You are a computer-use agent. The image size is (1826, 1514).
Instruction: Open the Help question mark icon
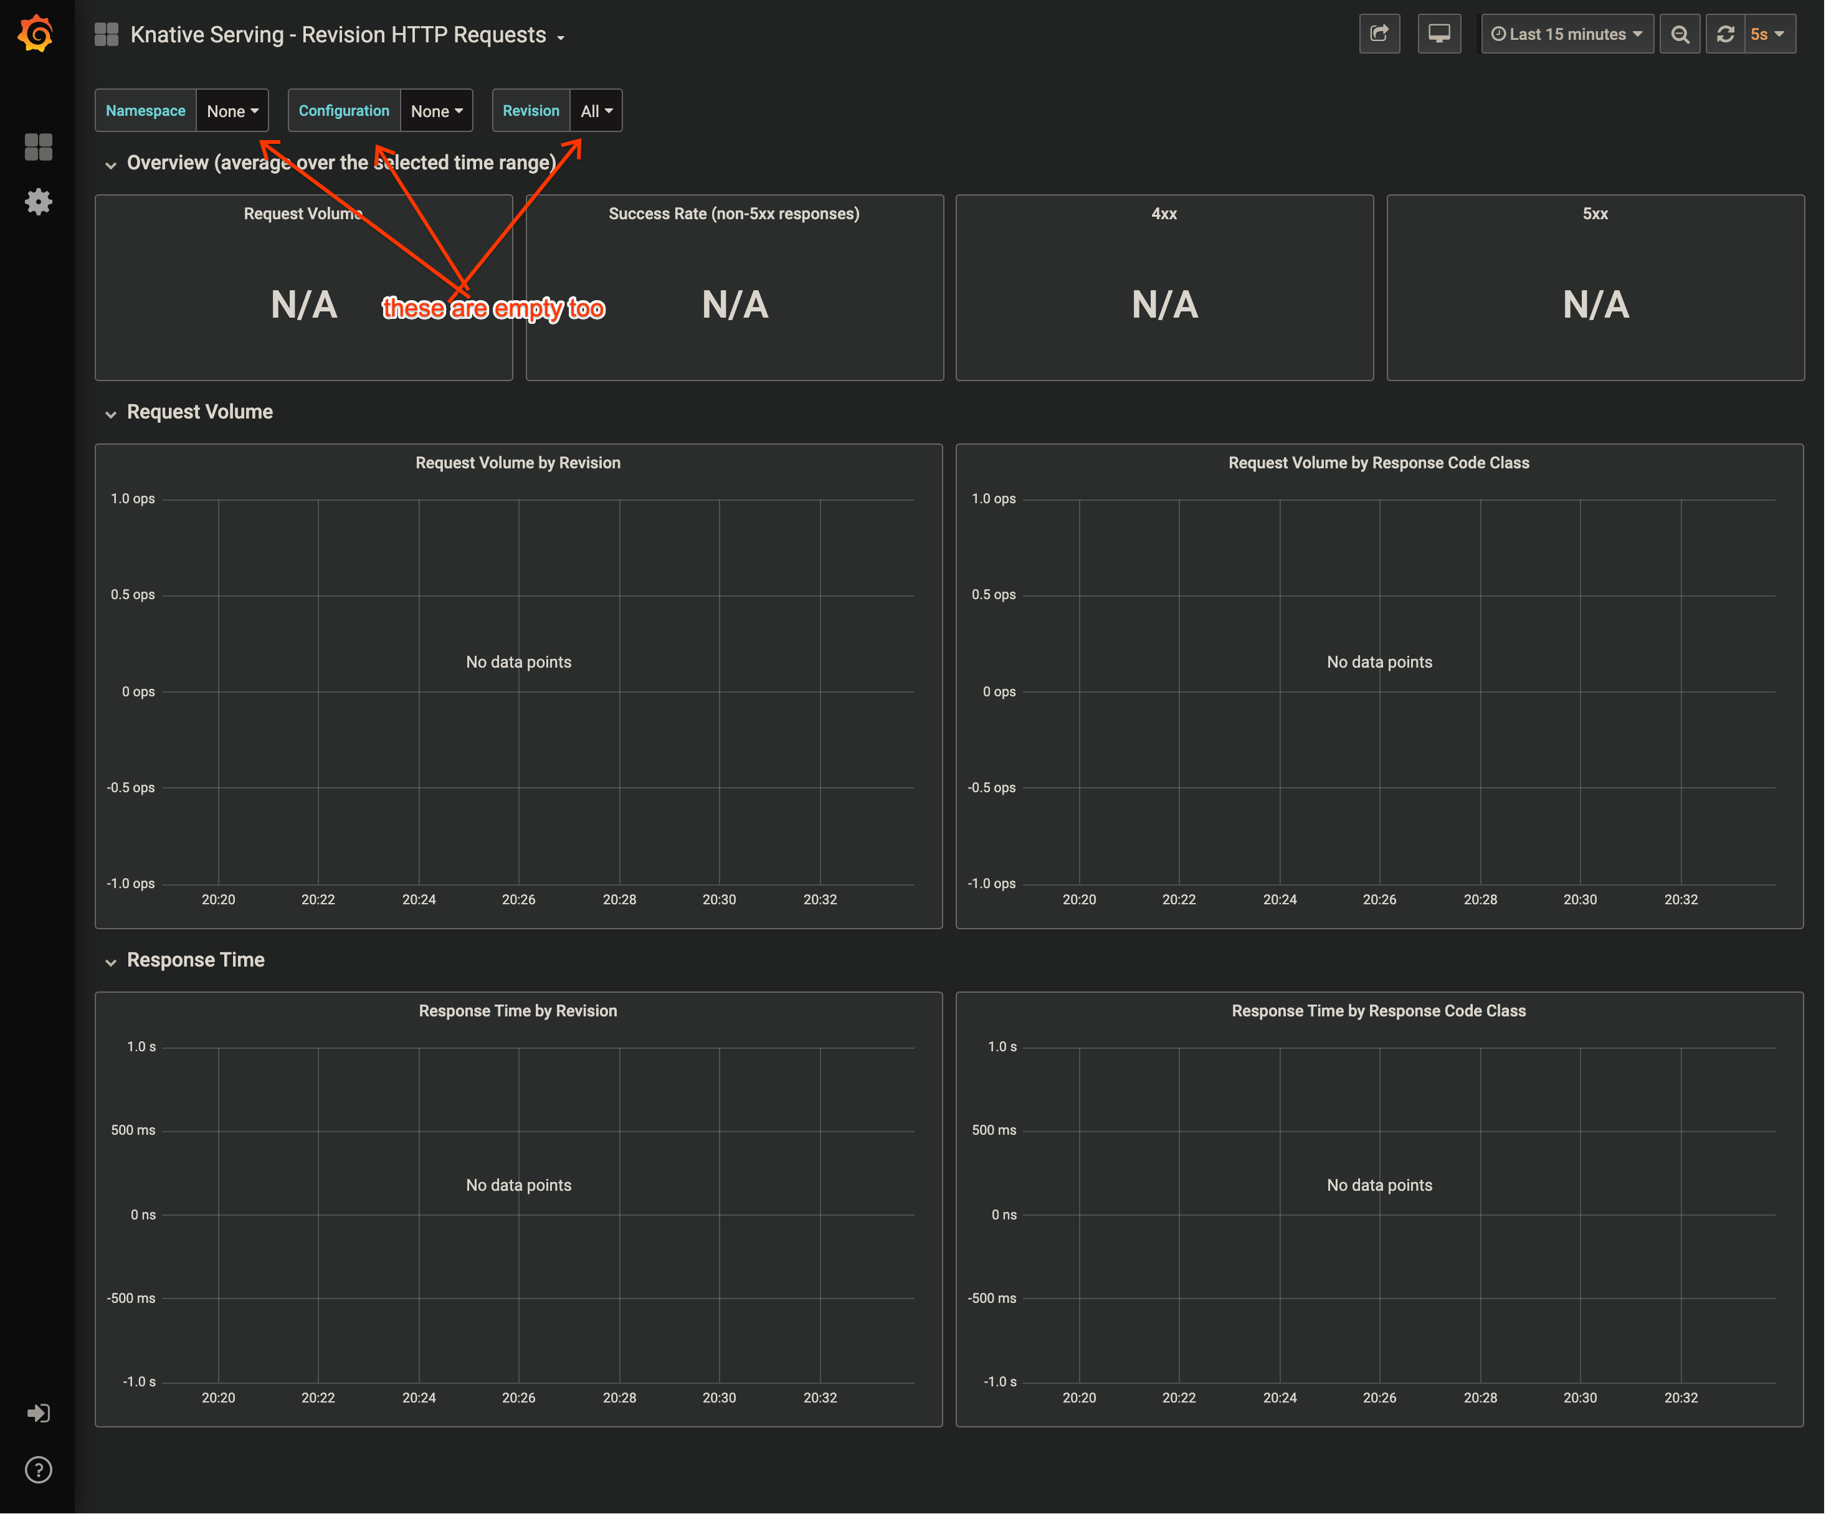click(38, 1470)
